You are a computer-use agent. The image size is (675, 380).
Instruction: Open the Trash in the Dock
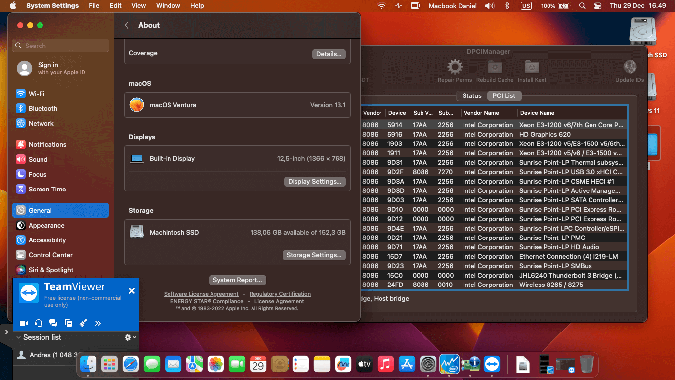point(587,365)
